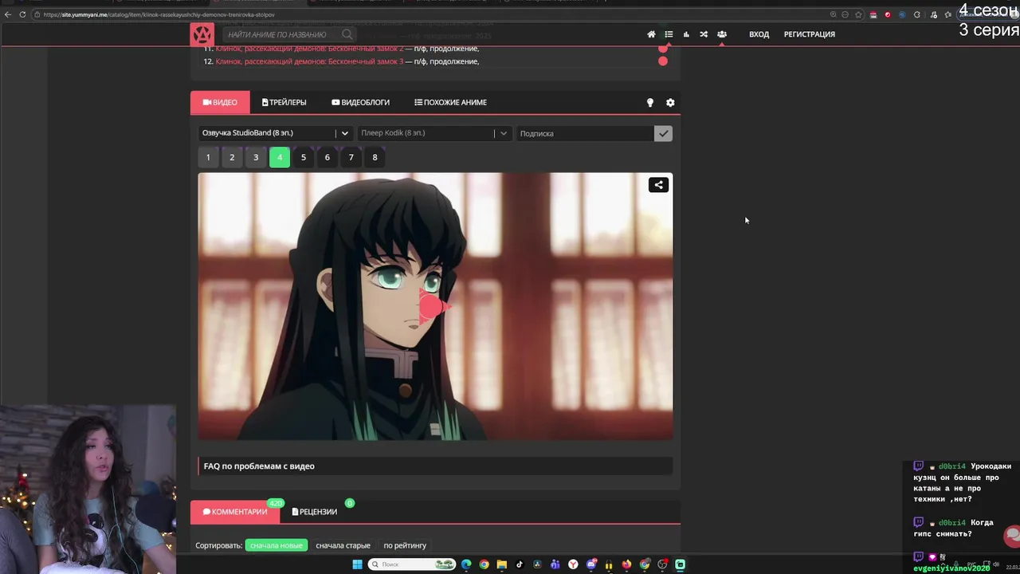The height and width of the screenshot is (574, 1020).
Task: Sort comments by по рейтингу
Action: pos(405,545)
